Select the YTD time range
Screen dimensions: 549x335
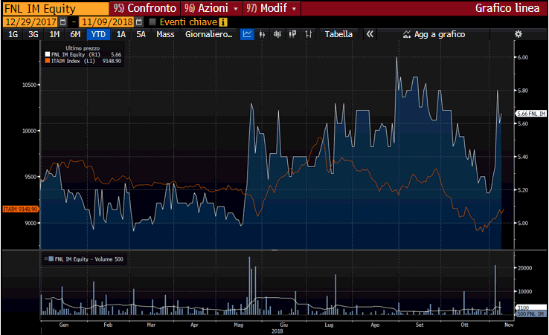97,34
